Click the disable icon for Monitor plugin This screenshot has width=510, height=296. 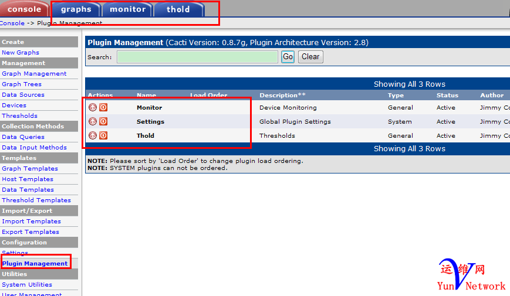[x=103, y=107]
